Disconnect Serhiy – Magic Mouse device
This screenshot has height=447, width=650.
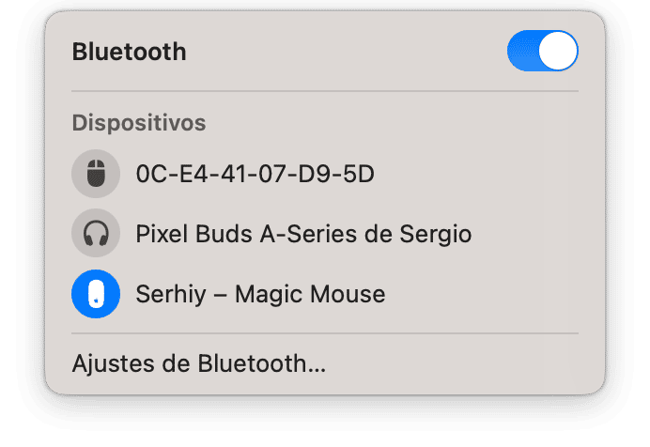[260, 294]
